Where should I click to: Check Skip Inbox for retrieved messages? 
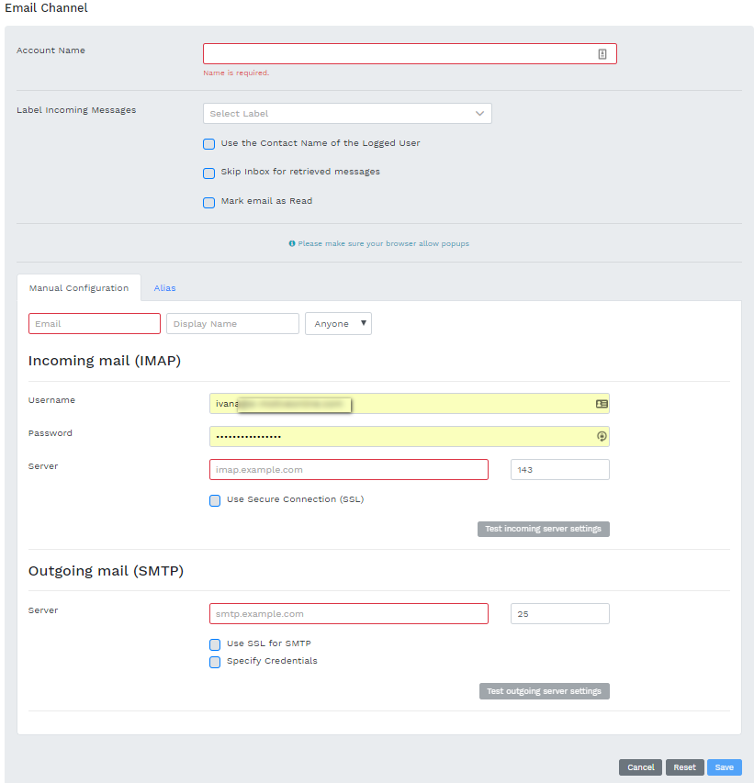(x=209, y=173)
